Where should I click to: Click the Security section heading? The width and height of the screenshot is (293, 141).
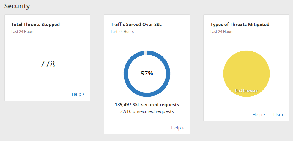(17, 6)
